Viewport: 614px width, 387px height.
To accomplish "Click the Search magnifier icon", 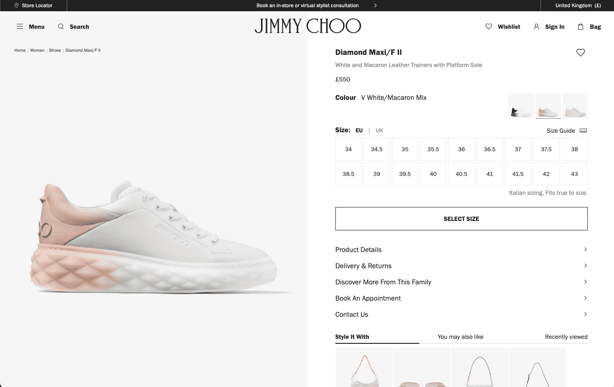I will (60, 27).
